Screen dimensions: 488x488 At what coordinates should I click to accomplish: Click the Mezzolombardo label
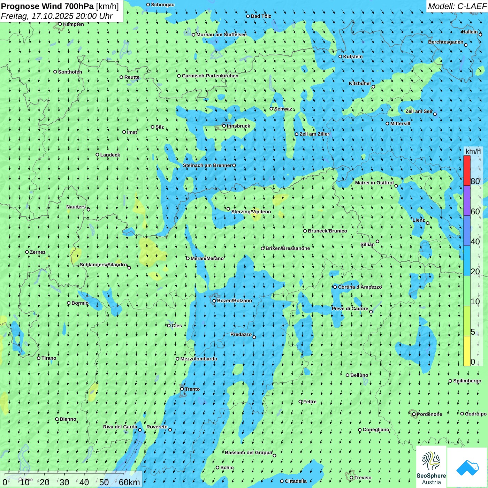click(x=199, y=359)
